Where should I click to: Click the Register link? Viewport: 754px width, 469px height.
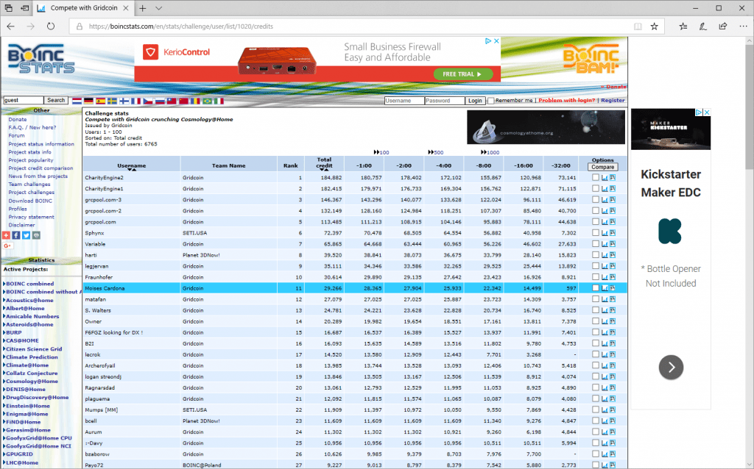tap(613, 101)
